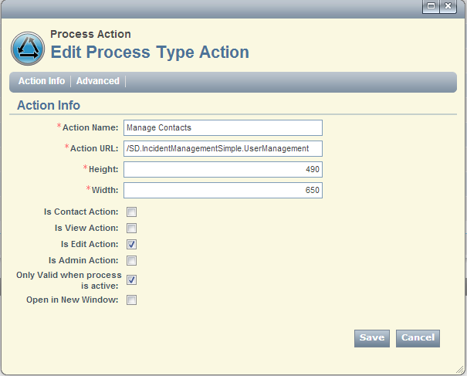
Task: Select the Height field showing 490
Action: (223, 170)
